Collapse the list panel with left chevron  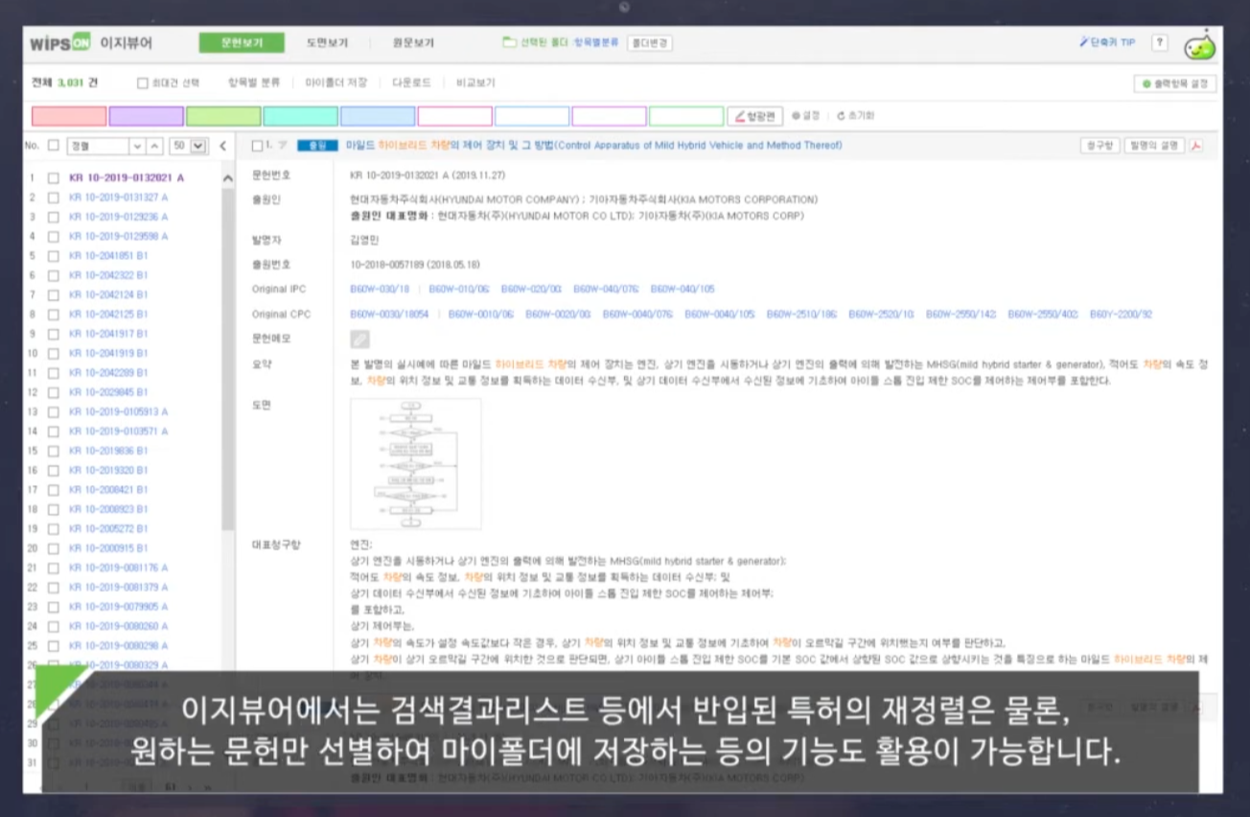click(x=222, y=146)
